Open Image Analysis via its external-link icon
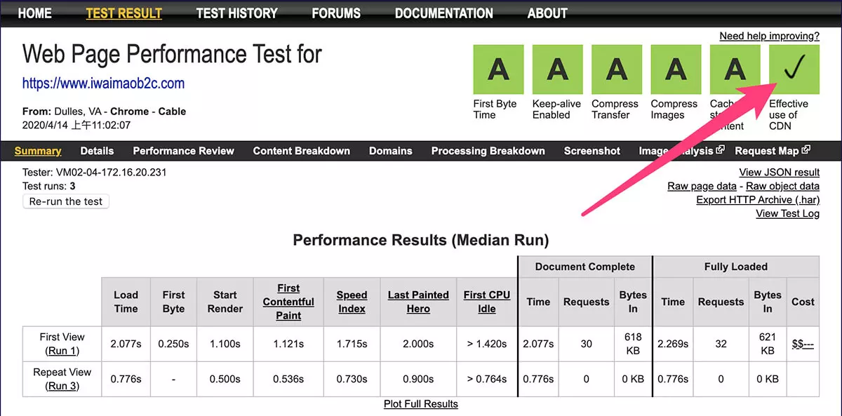 (x=721, y=149)
